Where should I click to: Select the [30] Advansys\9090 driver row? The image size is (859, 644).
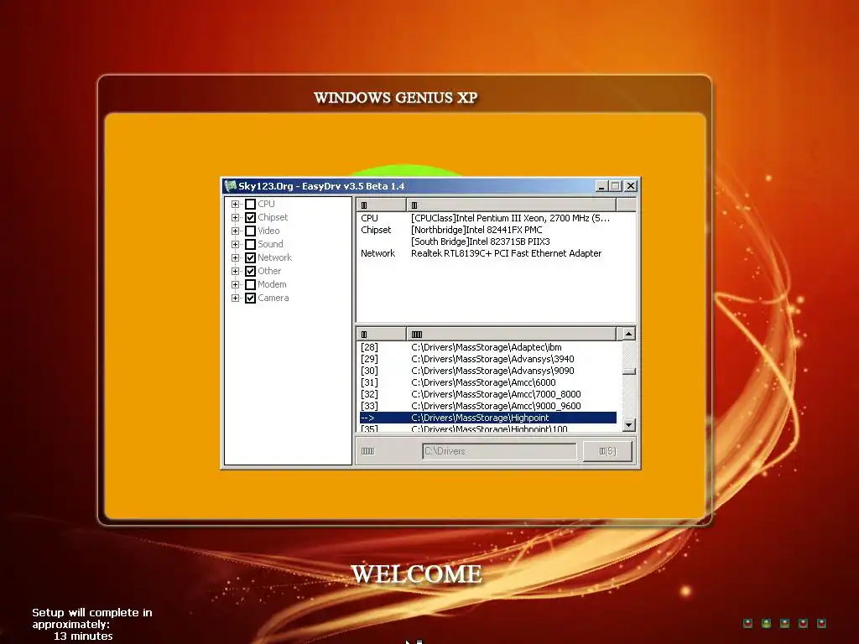(487, 371)
